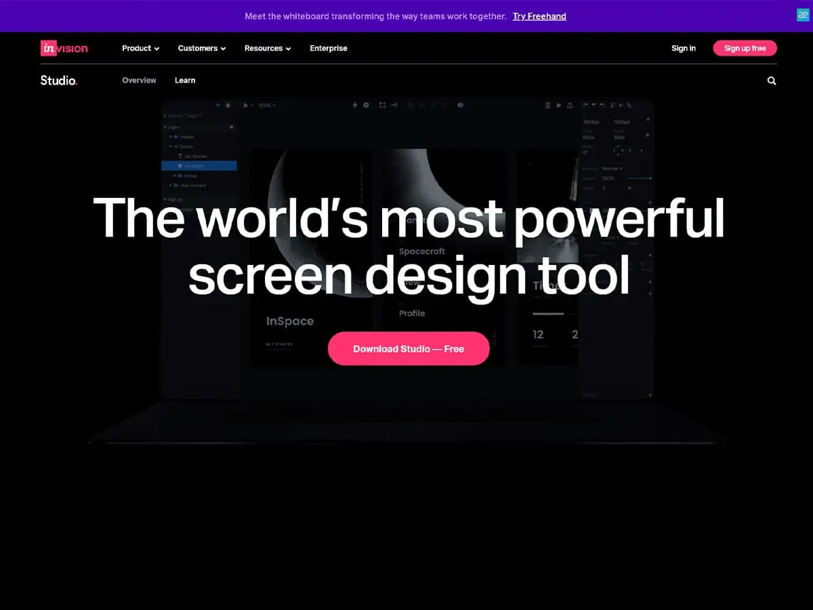Screen dimensions: 813x610
Task: Switch to the Overview tab
Action: coord(139,80)
